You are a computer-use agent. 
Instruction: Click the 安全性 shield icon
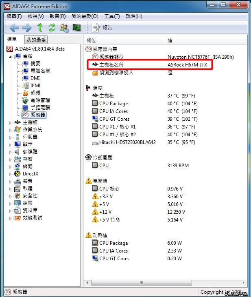[17, 196]
